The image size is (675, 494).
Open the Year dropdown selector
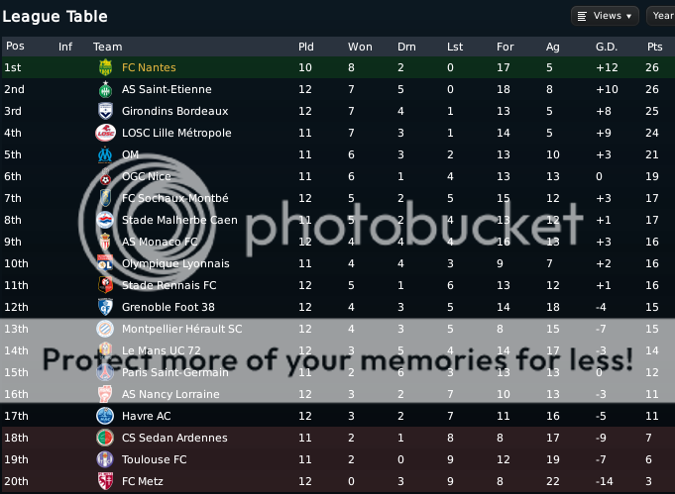tap(661, 16)
